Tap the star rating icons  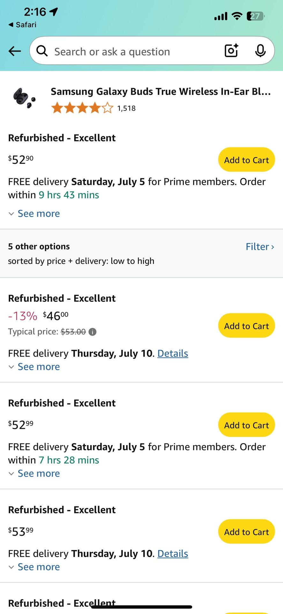(82, 108)
